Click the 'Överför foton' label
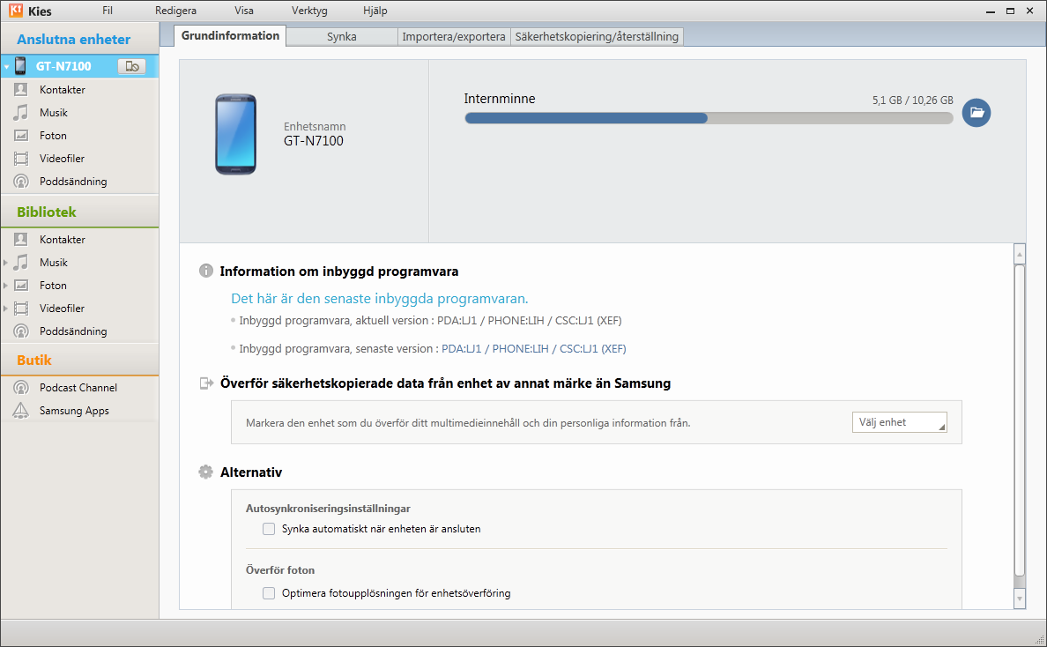 pos(280,570)
